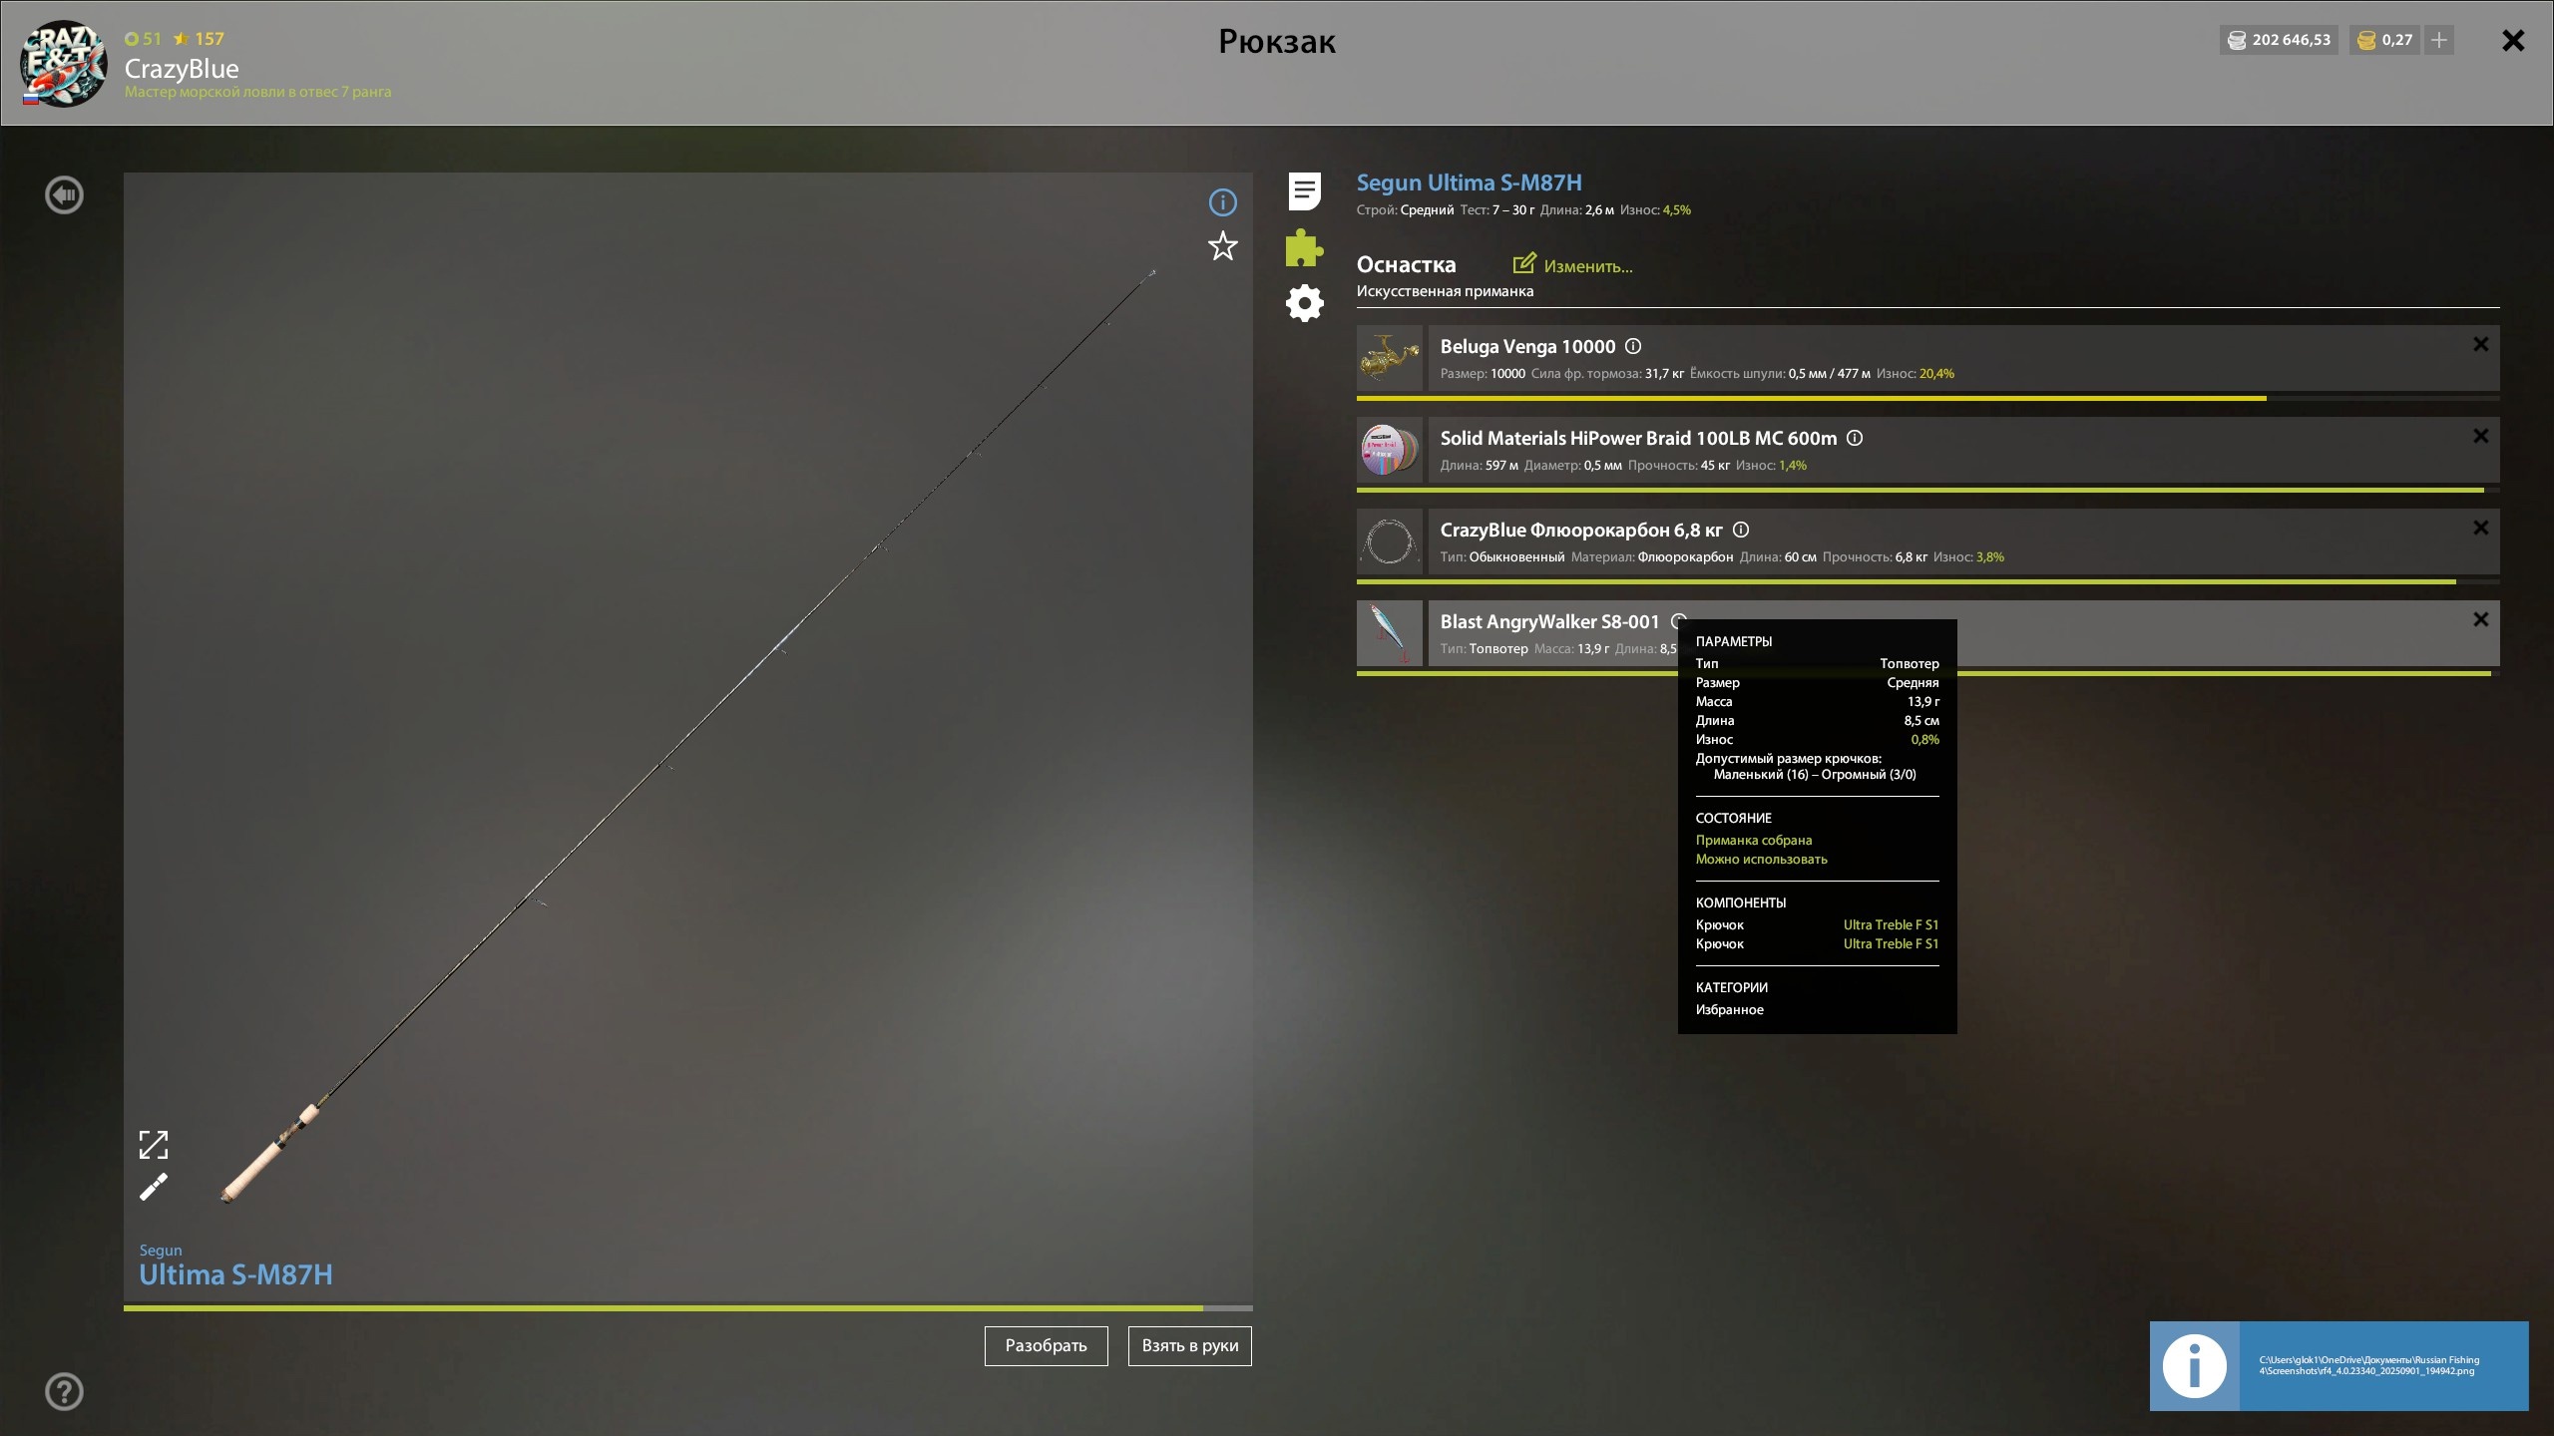Click the Разобрать button
Image resolution: width=2554 pixels, height=1436 pixels.
pyautogui.click(x=1046, y=1345)
